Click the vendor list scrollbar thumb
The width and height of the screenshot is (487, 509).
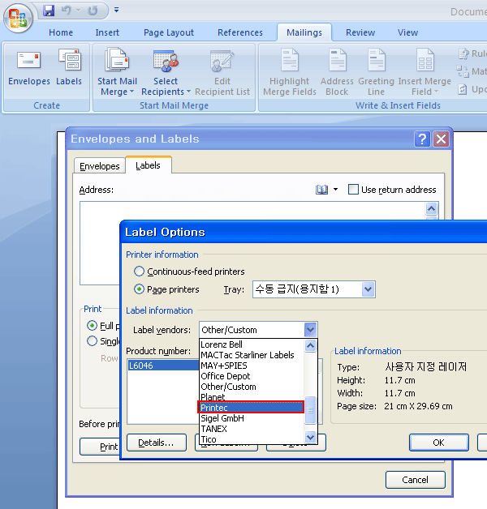click(311, 410)
